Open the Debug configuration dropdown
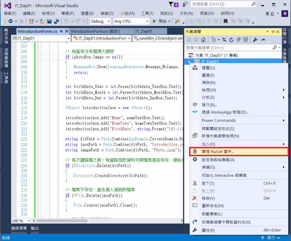 click(x=109, y=21)
